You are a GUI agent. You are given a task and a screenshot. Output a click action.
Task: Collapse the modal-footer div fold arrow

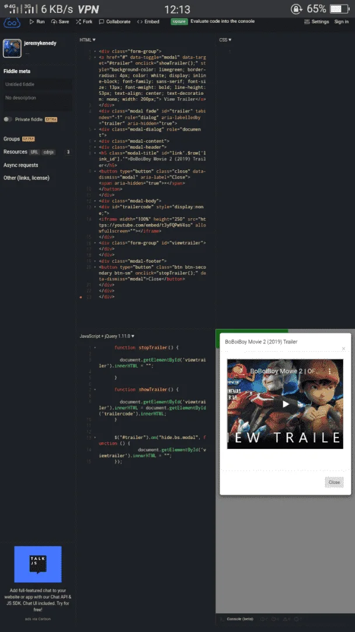95,261
